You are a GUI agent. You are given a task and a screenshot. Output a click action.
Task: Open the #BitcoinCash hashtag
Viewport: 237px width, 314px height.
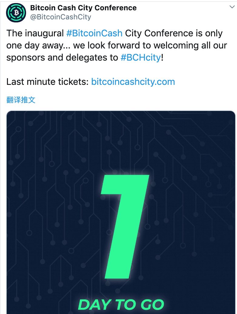[x=94, y=33]
